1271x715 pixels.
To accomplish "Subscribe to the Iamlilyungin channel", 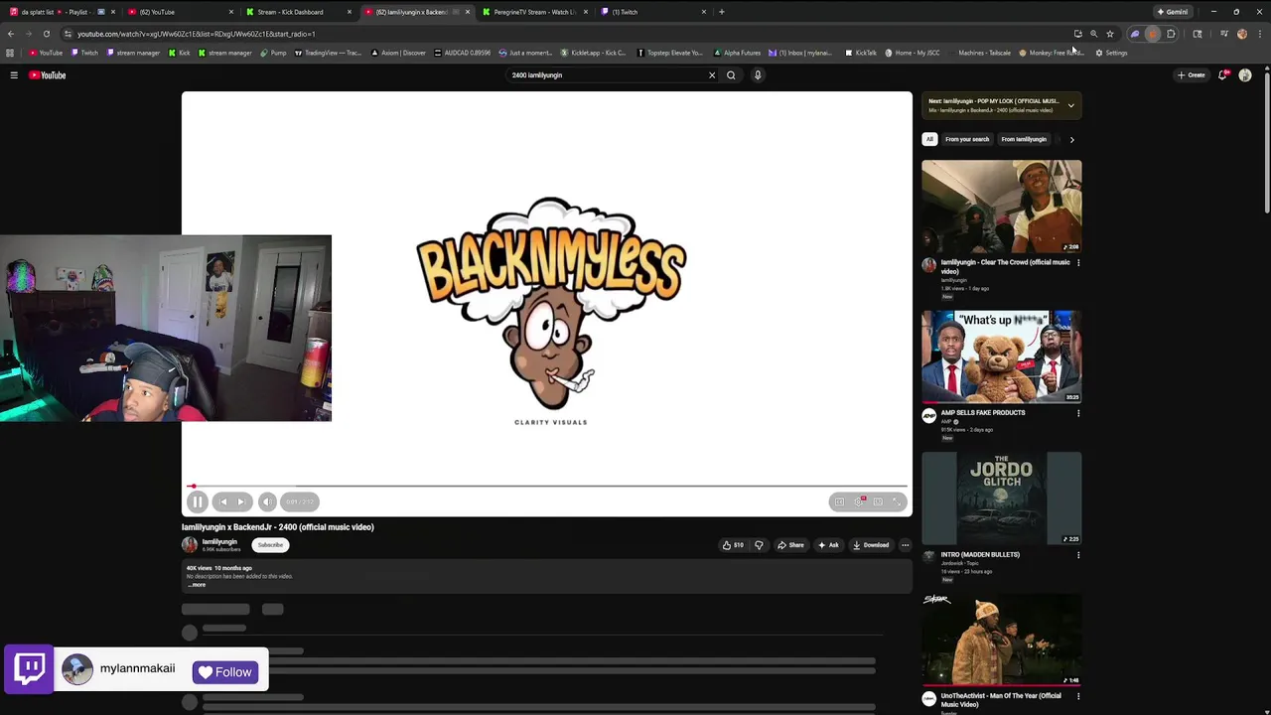I will pyautogui.click(x=270, y=545).
